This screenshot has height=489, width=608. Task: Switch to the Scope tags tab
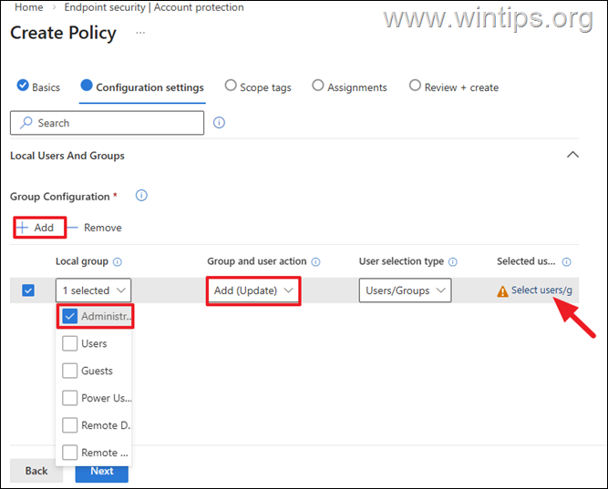[x=258, y=87]
